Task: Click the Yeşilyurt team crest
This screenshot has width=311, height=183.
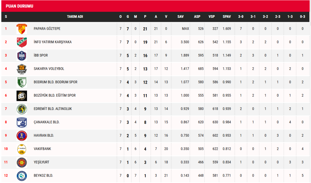Action: coord(22,162)
